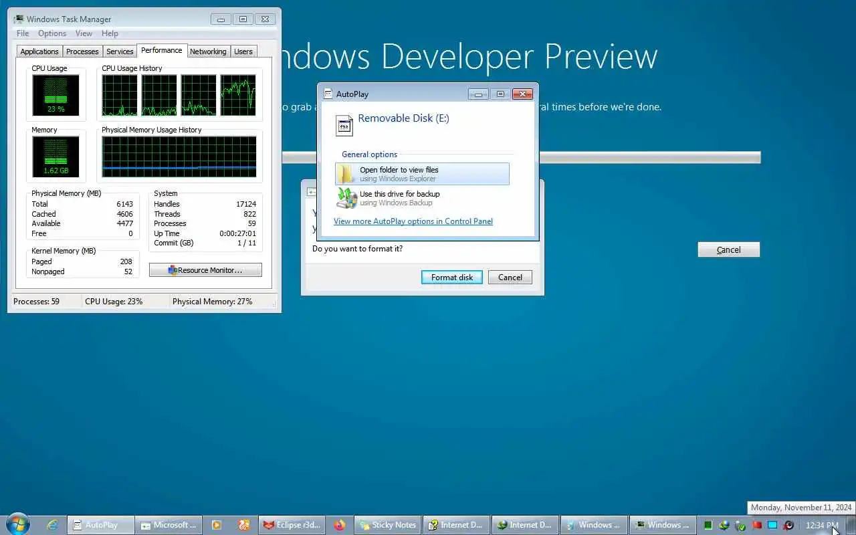
Task: Cancel the format disk prompt
Action: 510,278
